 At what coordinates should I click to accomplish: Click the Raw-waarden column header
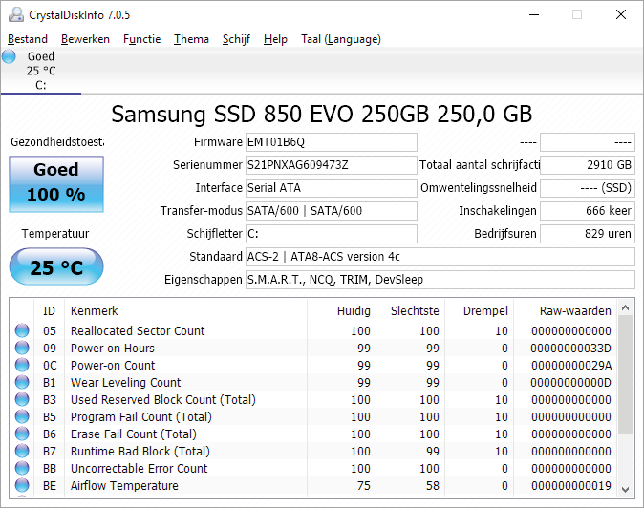pos(565,311)
